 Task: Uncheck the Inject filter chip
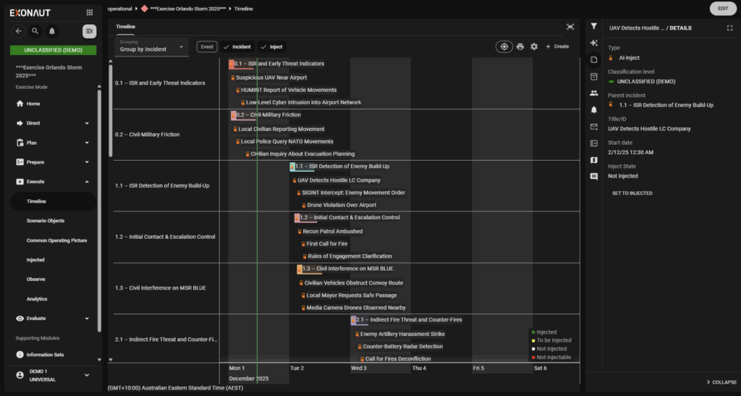(x=271, y=46)
